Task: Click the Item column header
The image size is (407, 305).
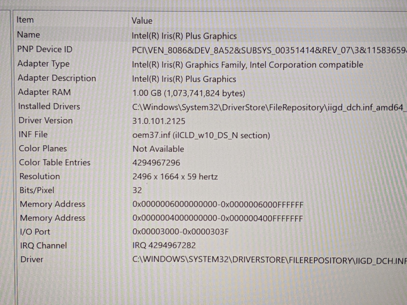Action: coord(25,20)
